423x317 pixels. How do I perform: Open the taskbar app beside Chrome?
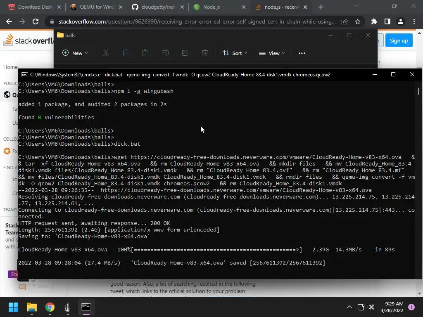coord(68,307)
